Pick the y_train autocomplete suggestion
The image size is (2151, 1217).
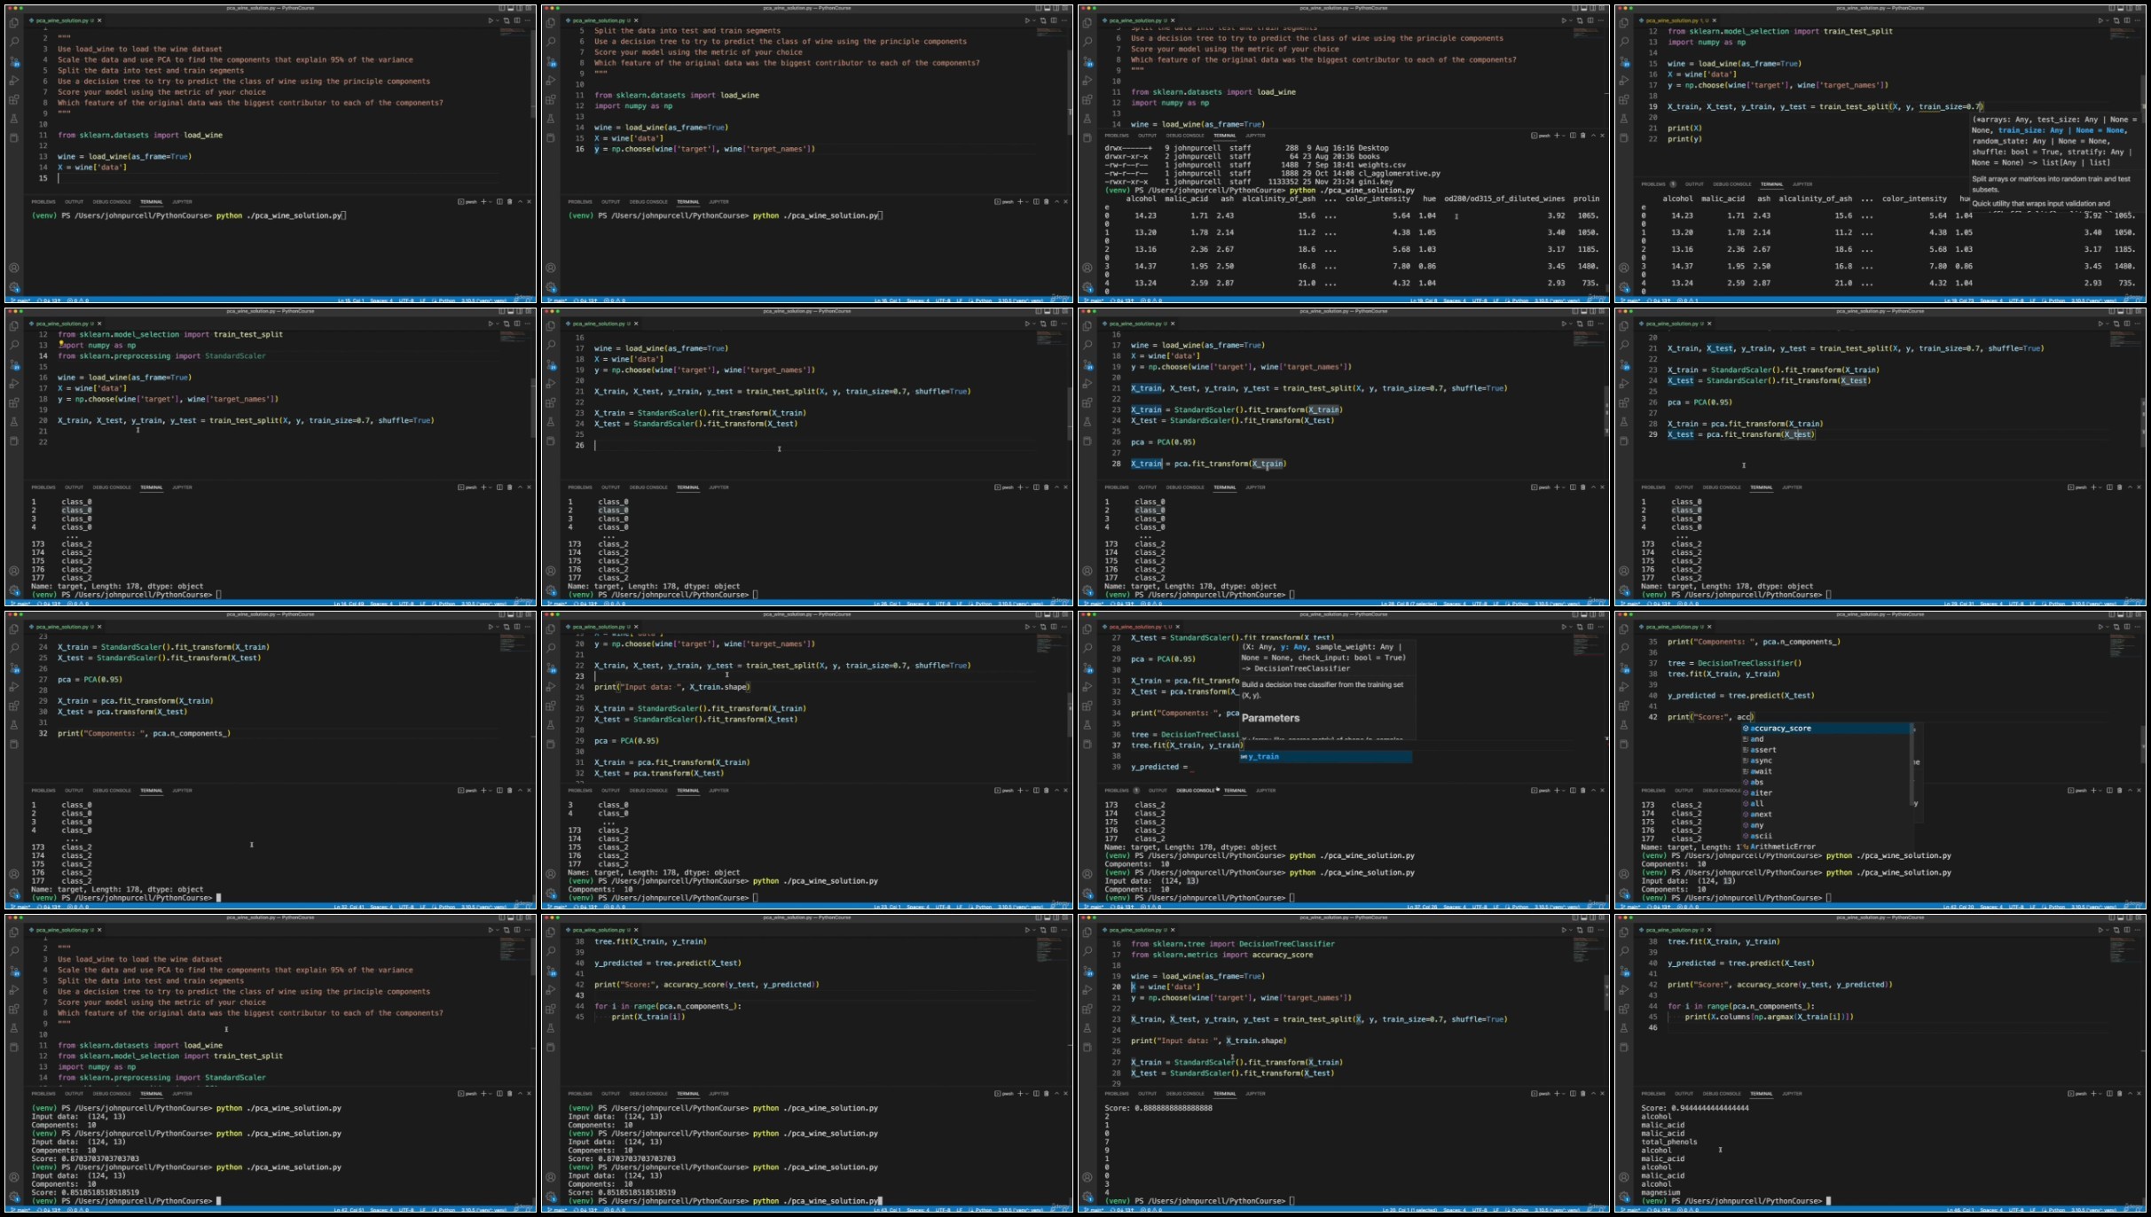pos(1263,757)
